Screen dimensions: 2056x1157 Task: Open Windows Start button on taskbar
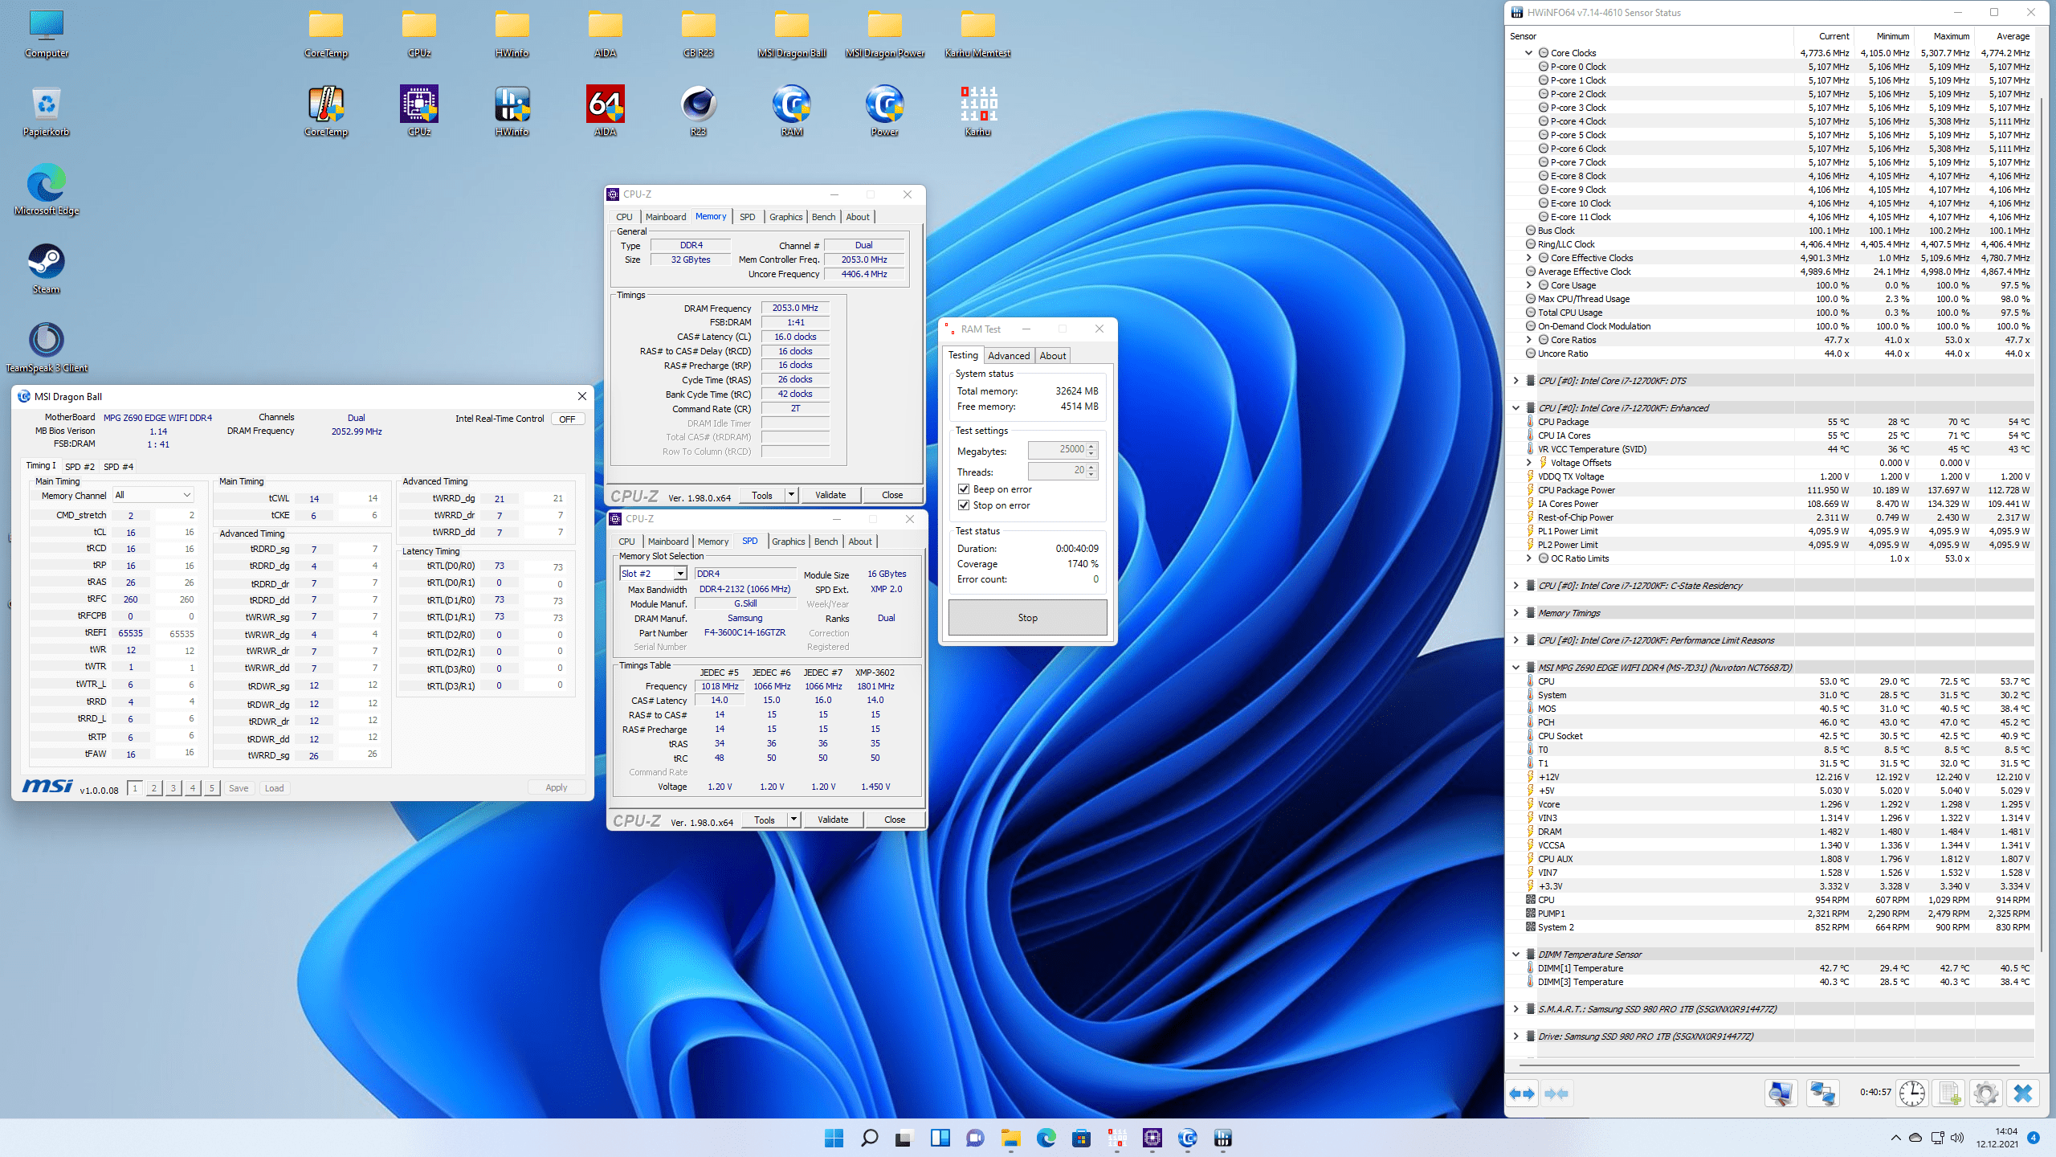(834, 1138)
